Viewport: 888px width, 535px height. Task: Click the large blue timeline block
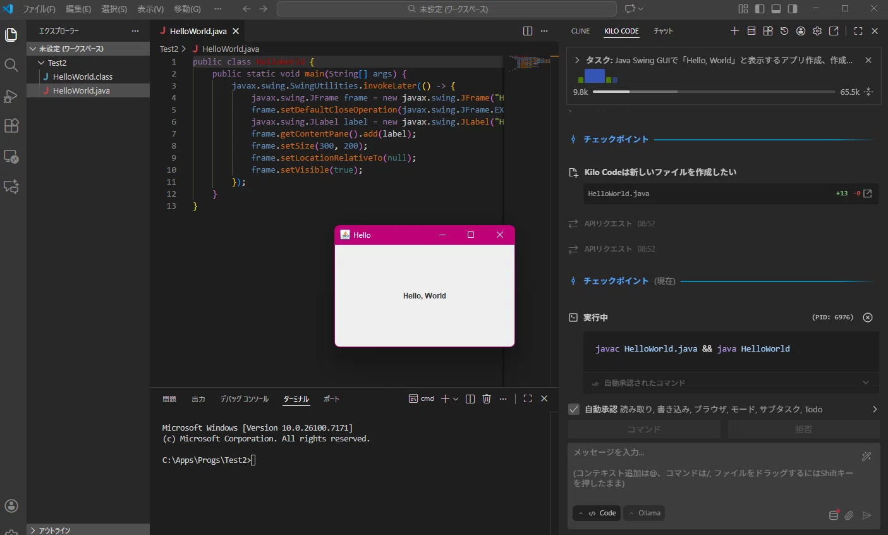595,76
